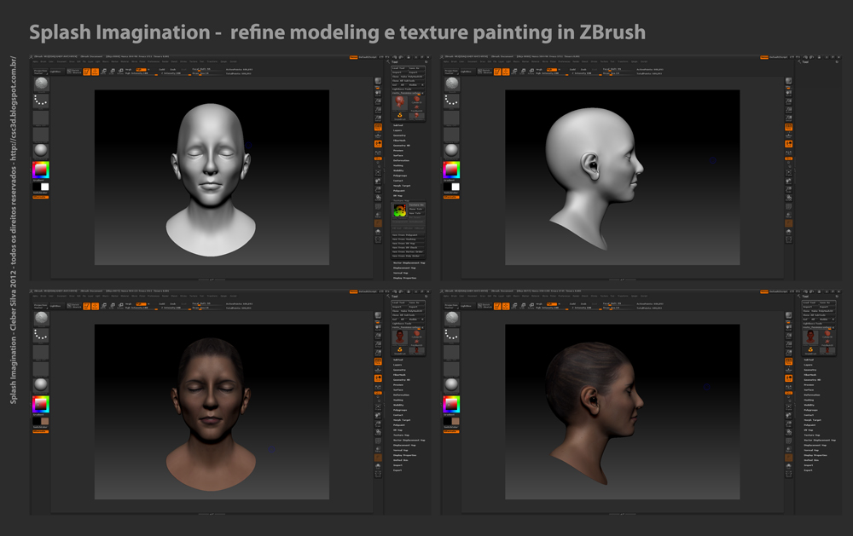The width and height of the screenshot is (853, 536).
Task: Open material sphere picker in gray front-view window
Action: pos(41,151)
